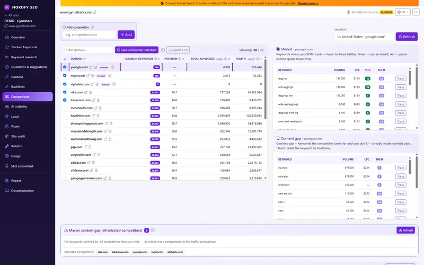Click Export CSV button

(x=178, y=50)
